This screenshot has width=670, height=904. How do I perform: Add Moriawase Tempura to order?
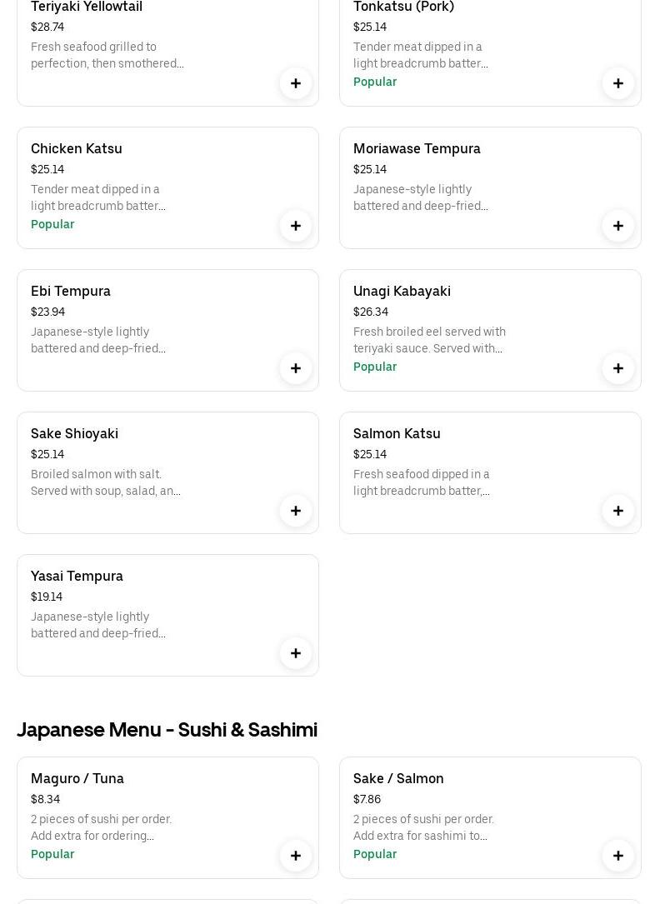(x=618, y=226)
